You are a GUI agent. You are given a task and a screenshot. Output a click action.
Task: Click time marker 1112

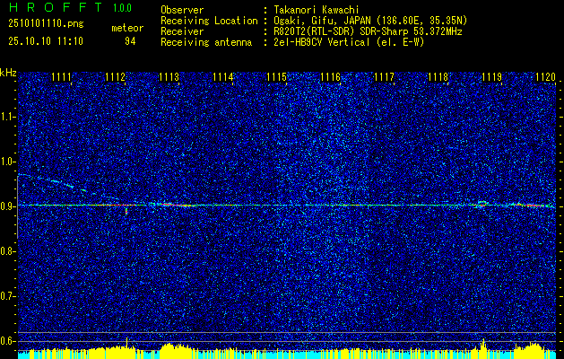115,77
